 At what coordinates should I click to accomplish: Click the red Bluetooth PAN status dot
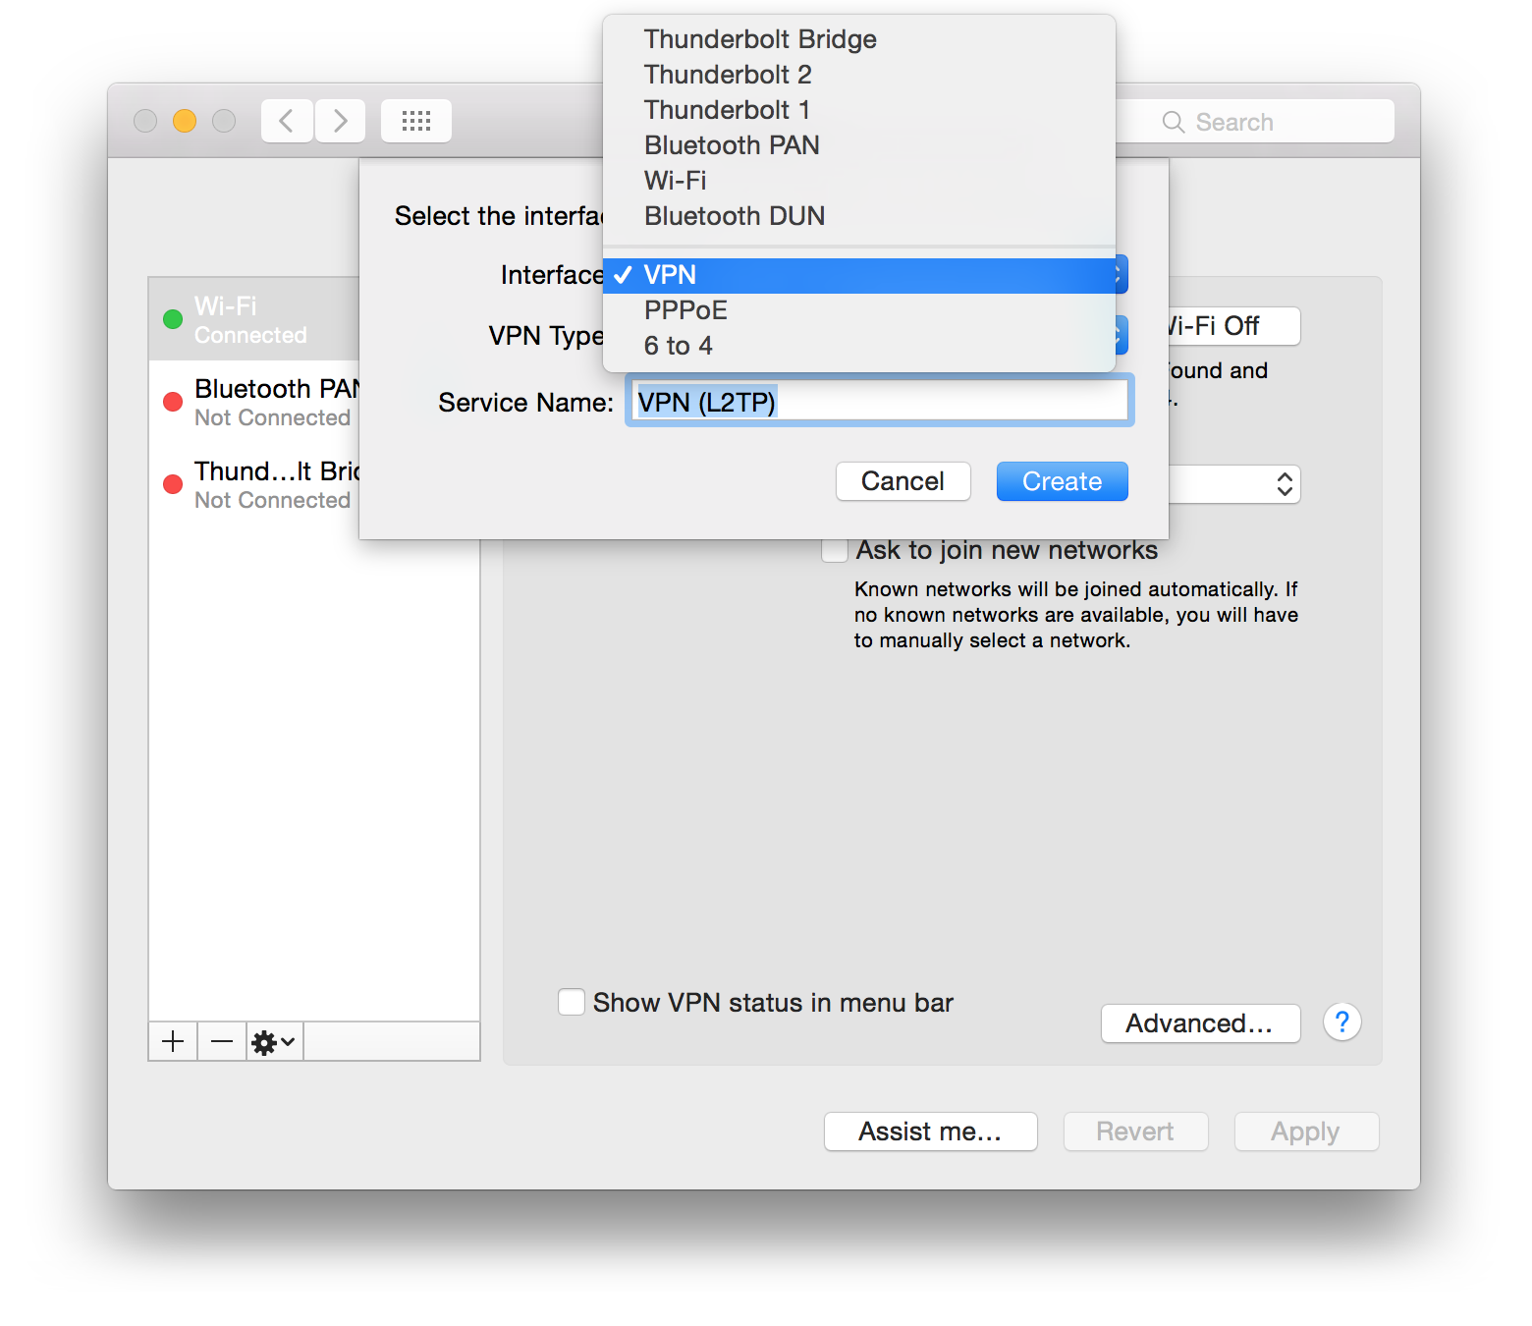click(x=173, y=402)
